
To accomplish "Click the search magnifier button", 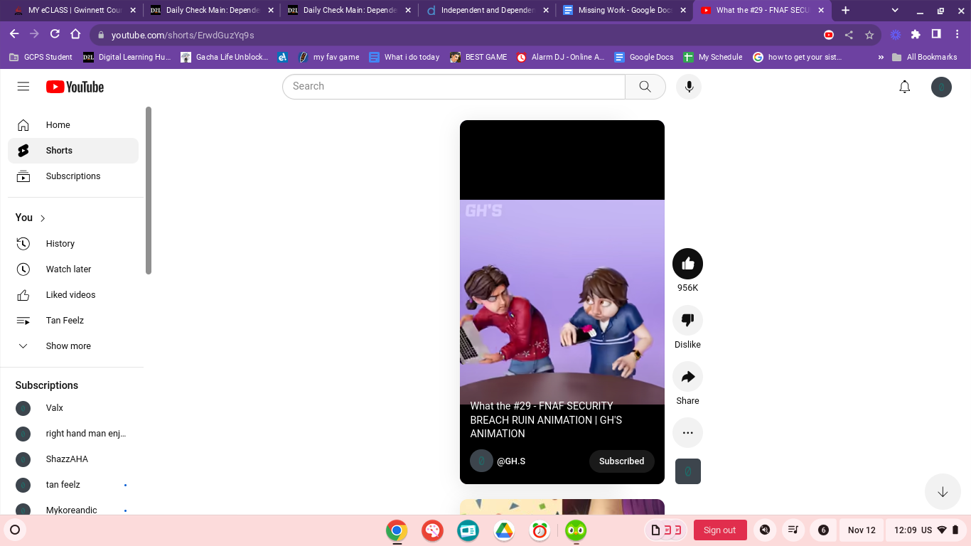I will click(645, 87).
